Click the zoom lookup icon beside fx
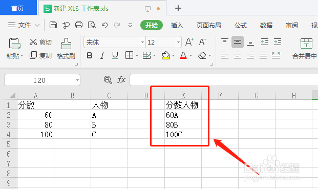The width and height of the screenshot is (318, 189). click(108, 80)
